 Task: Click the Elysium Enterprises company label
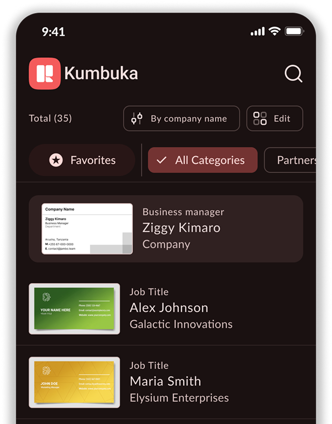[x=179, y=398]
